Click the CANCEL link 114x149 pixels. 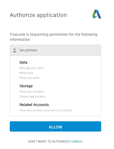tap(77, 142)
